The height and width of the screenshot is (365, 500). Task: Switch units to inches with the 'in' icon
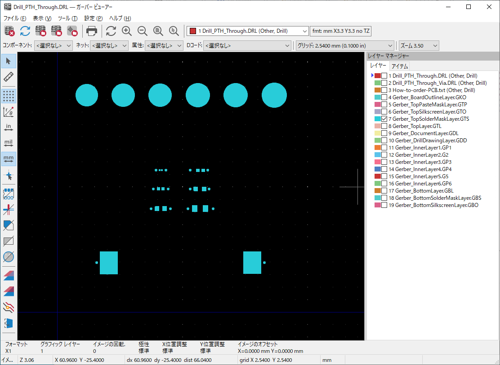9,128
